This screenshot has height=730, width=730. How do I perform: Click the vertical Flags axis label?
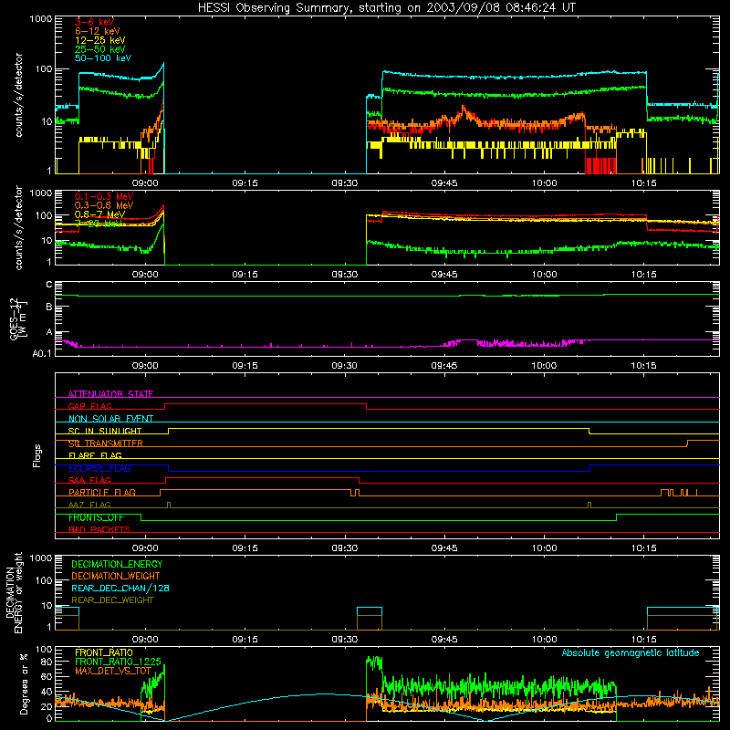pyautogui.click(x=37, y=455)
